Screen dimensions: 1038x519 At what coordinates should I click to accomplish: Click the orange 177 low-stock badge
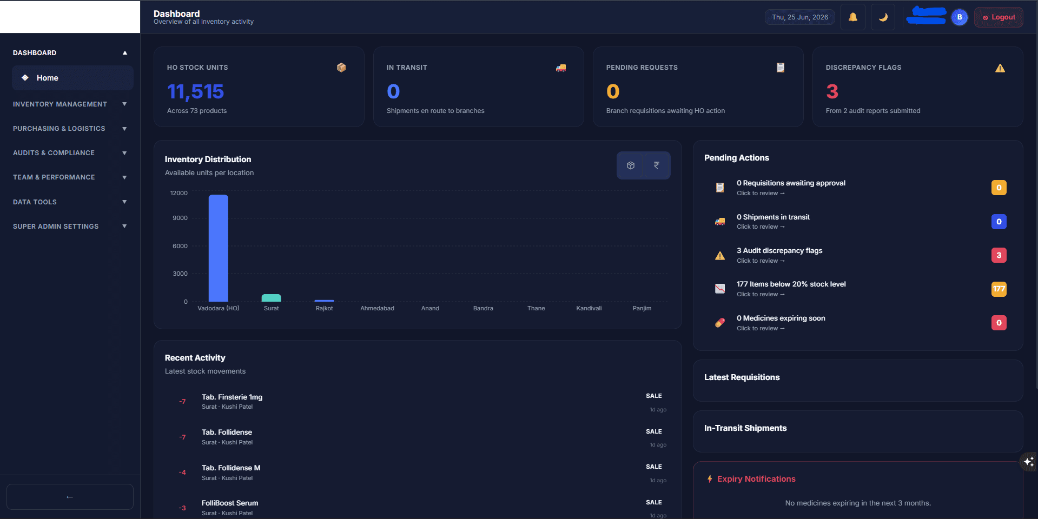pyautogui.click(x=999, y=289)
